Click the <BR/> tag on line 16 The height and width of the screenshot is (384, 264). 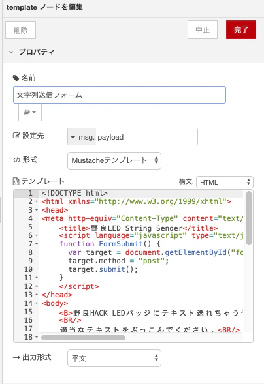[x=70, y=320]
